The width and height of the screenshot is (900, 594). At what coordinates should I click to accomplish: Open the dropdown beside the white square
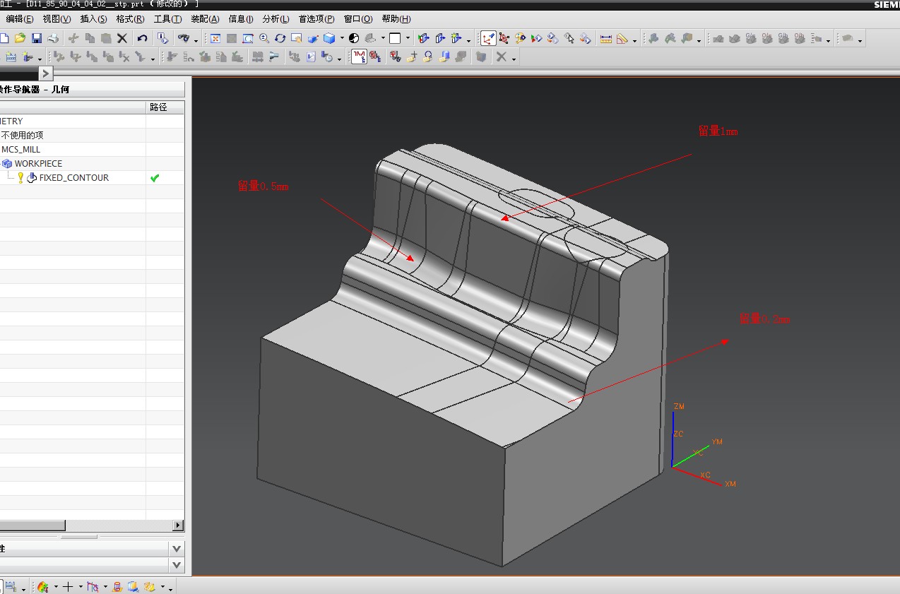(408, 39)
